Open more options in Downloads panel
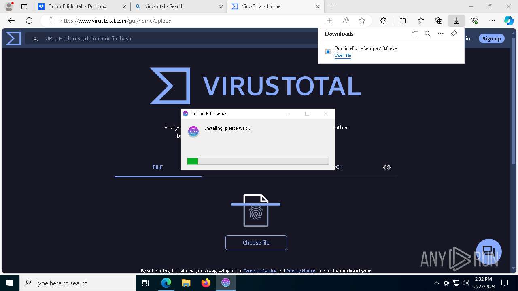Screen dimensions: 518x291 click(441, 34)
